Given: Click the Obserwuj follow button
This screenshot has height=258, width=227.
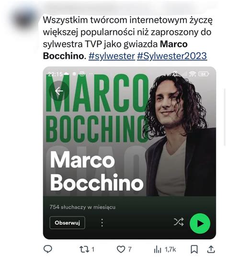Looking at the screenshot, I should tap(68, 223).
